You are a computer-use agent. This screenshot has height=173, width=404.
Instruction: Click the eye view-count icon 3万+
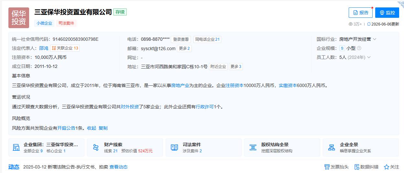coord(351,24)
